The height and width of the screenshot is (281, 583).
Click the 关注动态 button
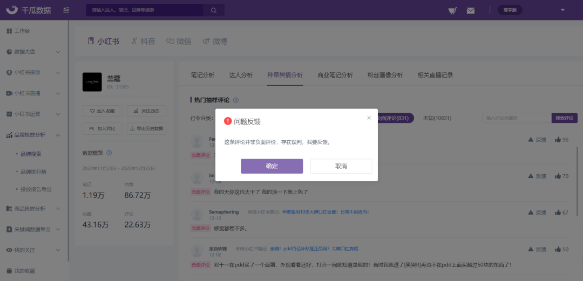click(x=146, y=111)
